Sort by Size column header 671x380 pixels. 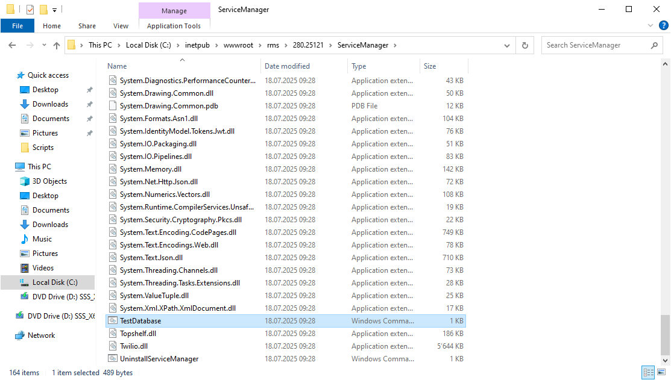(x=444, y=66)
